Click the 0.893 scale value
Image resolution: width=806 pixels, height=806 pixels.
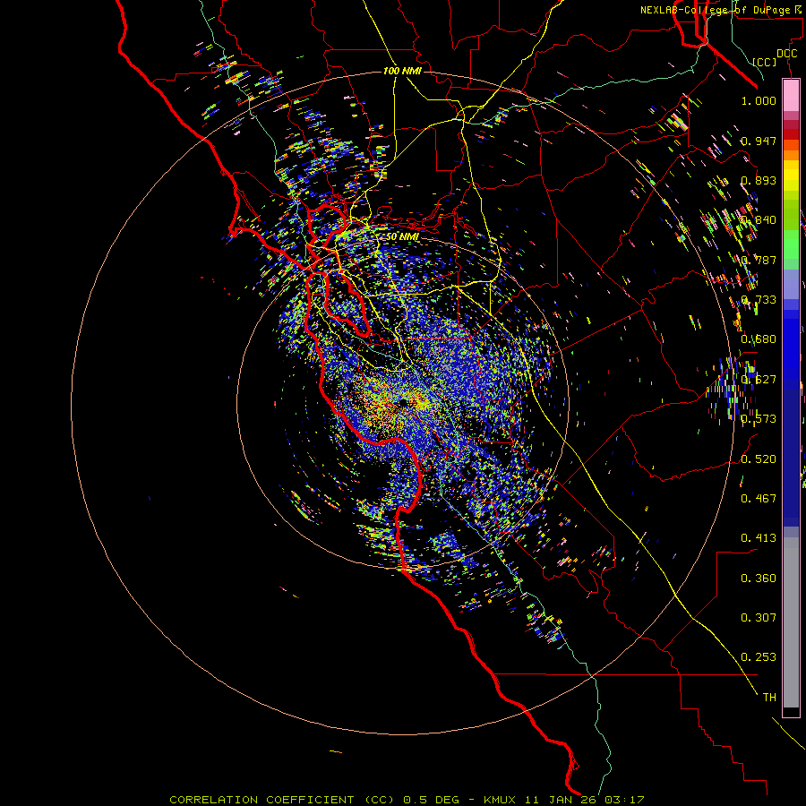pos(759,180)
